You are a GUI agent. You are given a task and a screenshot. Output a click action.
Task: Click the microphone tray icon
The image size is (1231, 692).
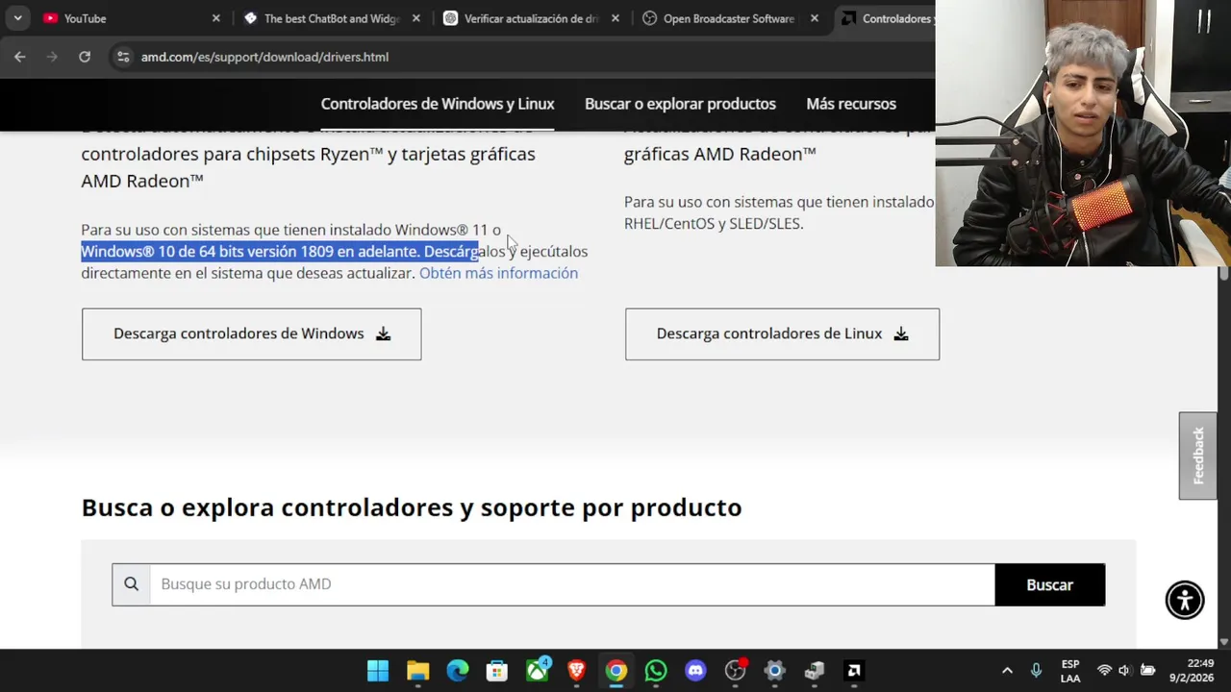tap(1036, 671)
